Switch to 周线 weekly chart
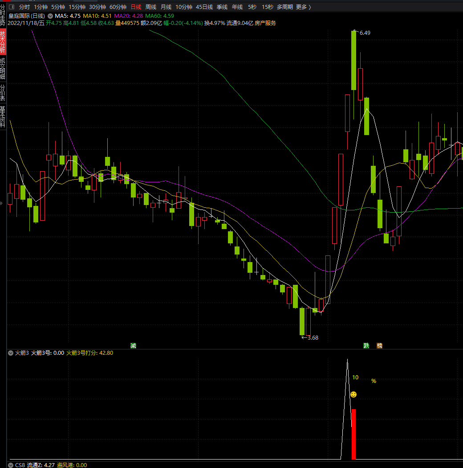Screen dimensions: 463x468 pos(151,7)
